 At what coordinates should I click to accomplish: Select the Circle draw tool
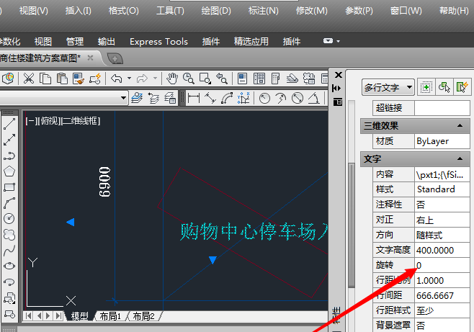[x=9, y=218]
